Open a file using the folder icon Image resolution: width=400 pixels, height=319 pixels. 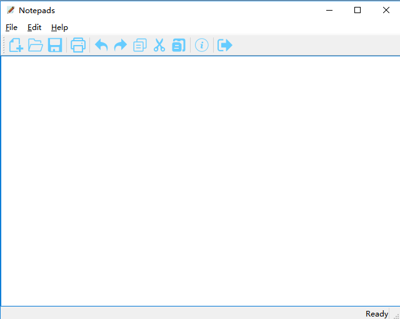click(36, 45)
